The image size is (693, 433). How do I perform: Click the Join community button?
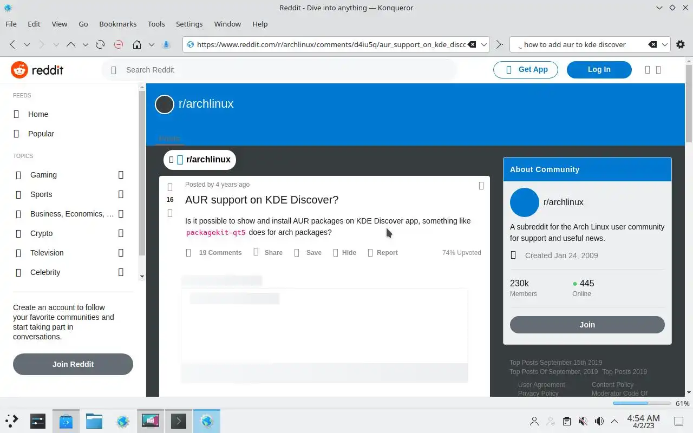[587, 325]
